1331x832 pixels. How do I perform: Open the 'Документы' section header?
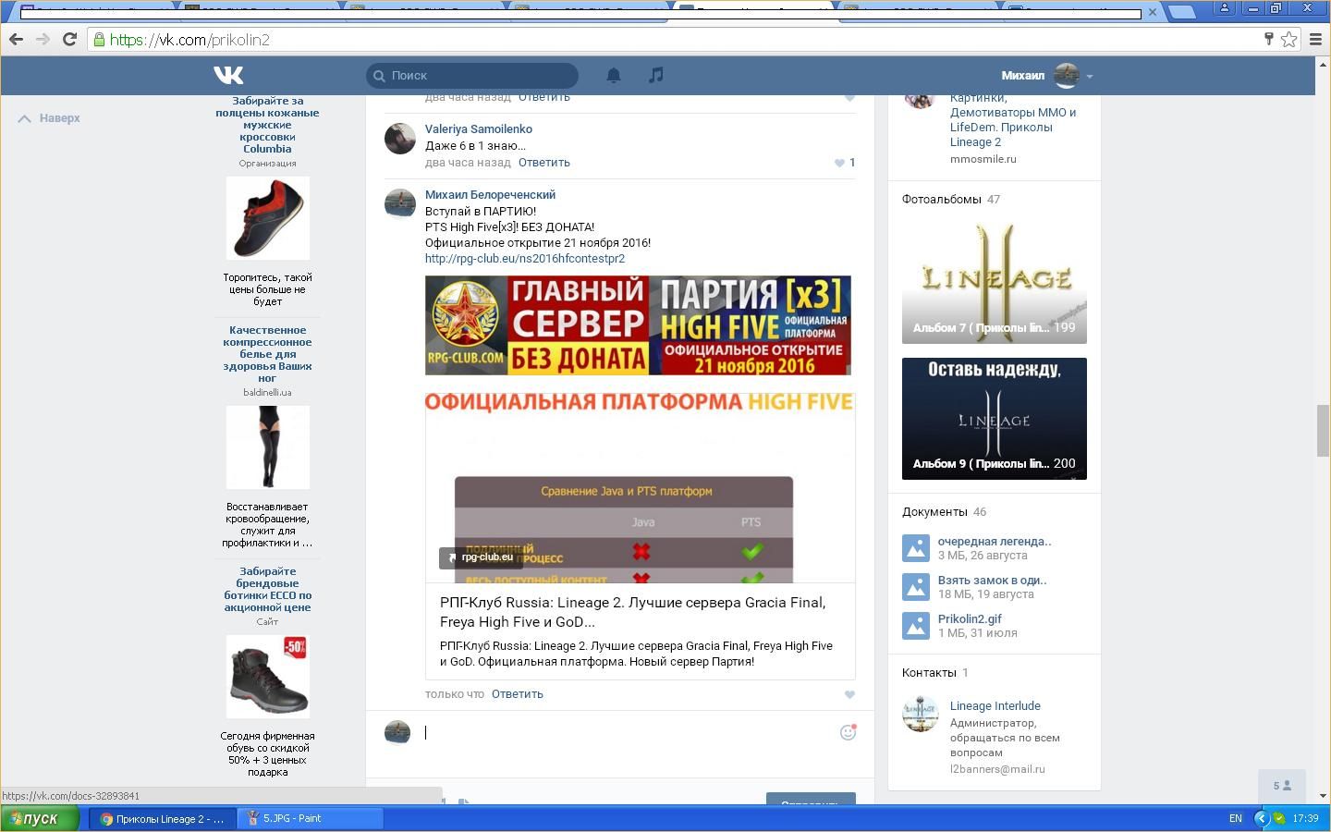[934, 512]
